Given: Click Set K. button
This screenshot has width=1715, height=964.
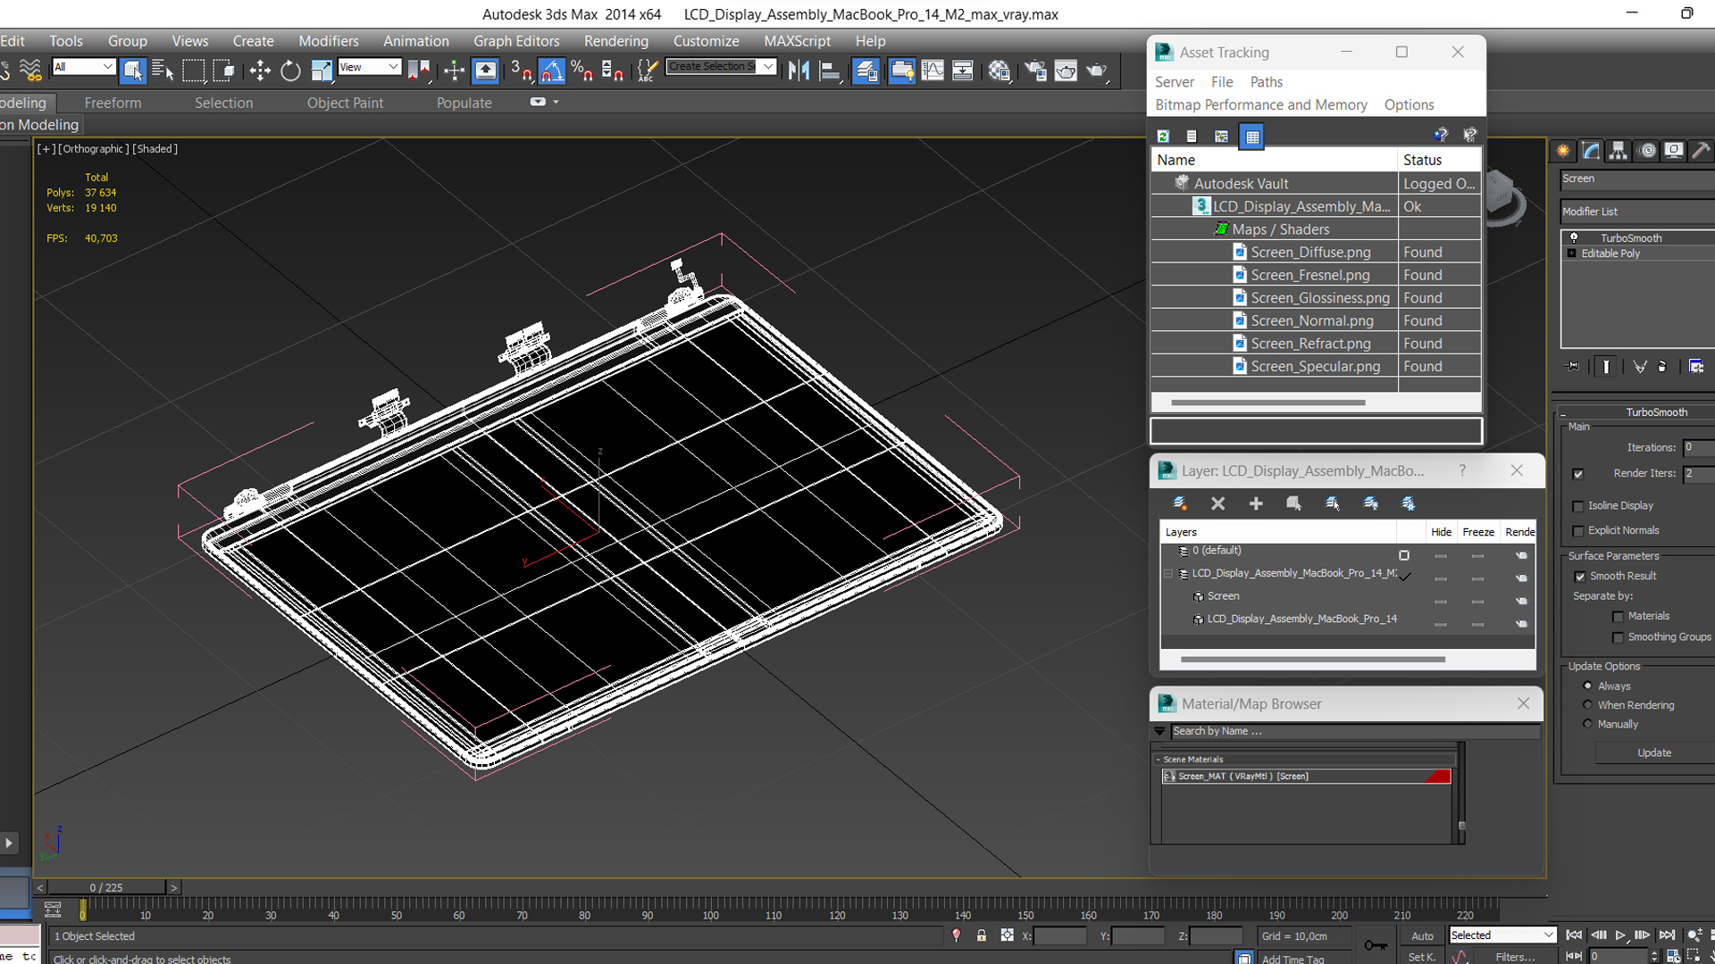Looking at the screenshot, I should 1422,957.
